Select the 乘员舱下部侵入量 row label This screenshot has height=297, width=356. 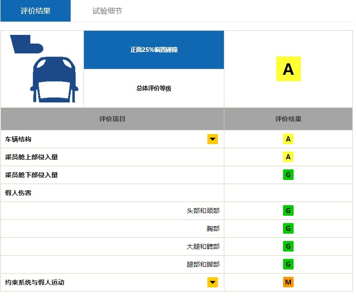pyautogui.click(x=31, y=175)
